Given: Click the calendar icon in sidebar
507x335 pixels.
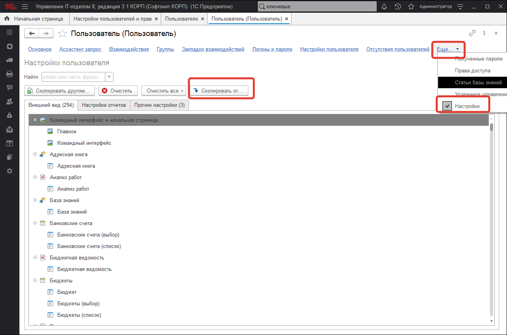Looking at the screenshot, I should [10, 143].
